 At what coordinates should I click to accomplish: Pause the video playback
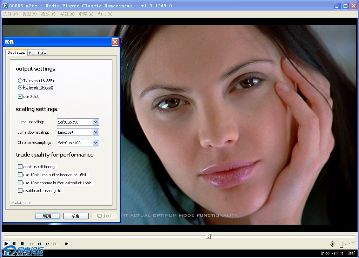pos(14,244)
